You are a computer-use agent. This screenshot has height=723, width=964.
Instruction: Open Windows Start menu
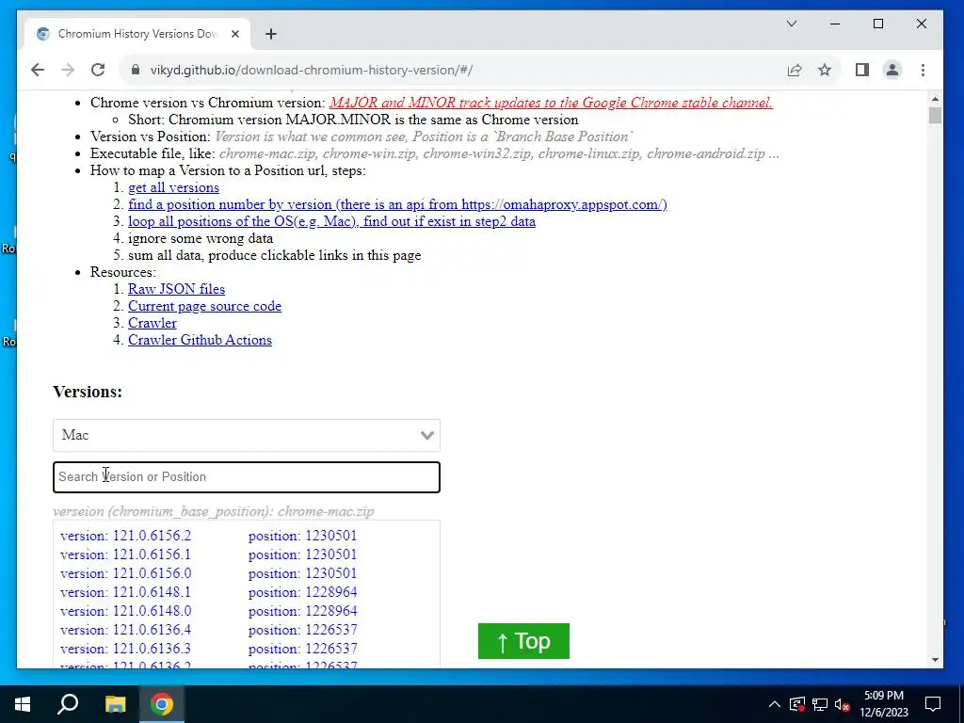coord(23,704)
